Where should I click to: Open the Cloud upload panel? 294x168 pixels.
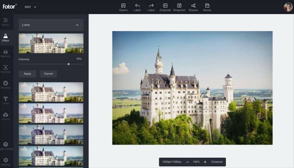click(x=6, y=116)
